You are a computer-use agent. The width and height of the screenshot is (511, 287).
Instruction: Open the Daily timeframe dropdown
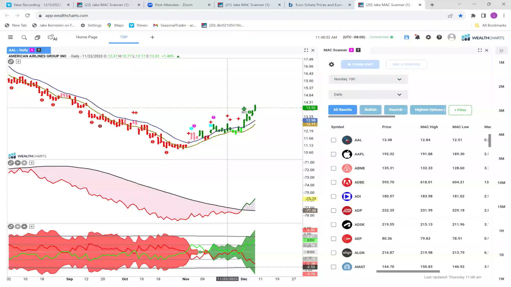(x=368, y=95)
